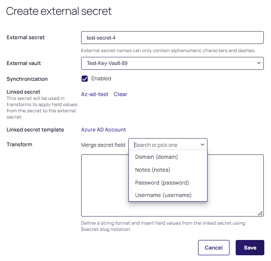This screenshot has height=261, width=271.
Task: Collapse the Merge secret field chevron
Action: click(x=202, y=145)
